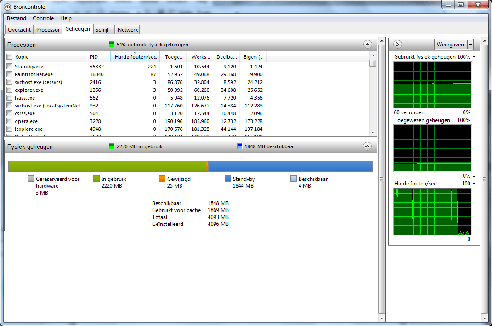The width and height of the screenshot is (492, 326).
Task: Switch to the Netwerk tab
Action: point(128,30)
